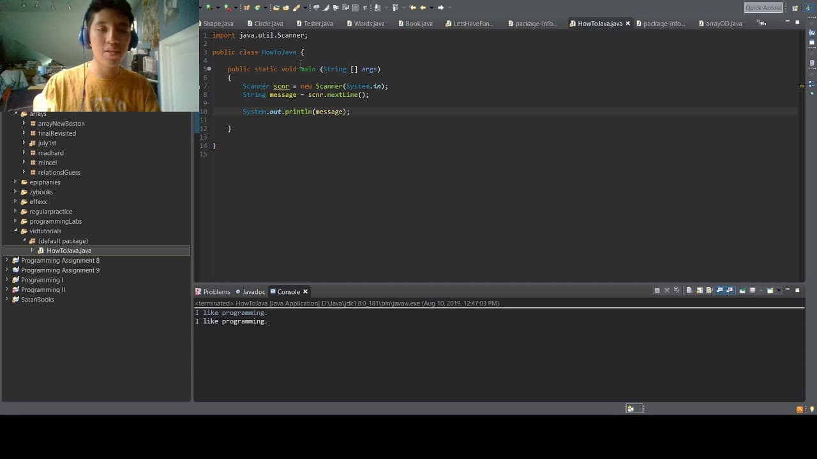Open the Java perspective icon
This screenshot has width=817, height=459.
point(807,8)
